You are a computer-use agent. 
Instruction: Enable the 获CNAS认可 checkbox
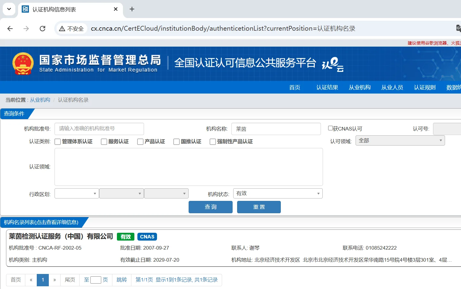click(x=330, y=128)
